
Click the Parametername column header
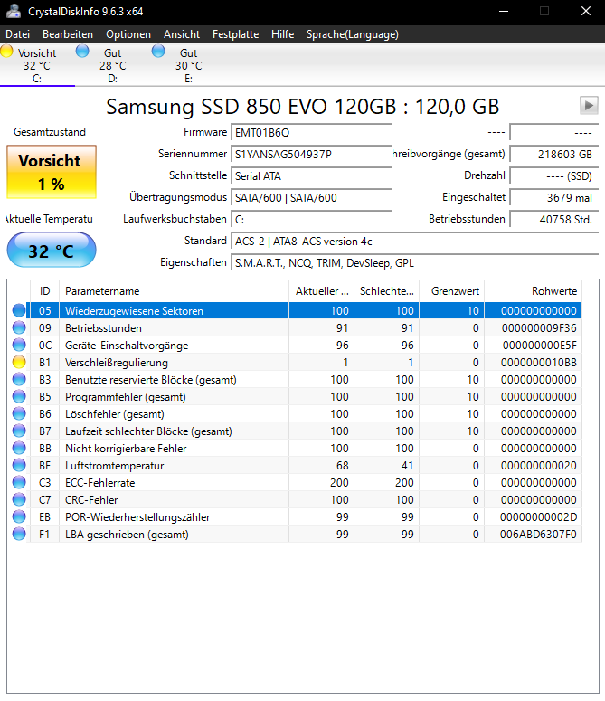tap(174, 291)
